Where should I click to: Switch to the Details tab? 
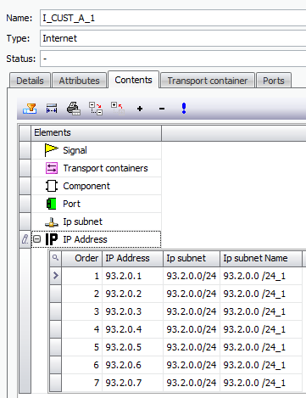pos(30,81)
